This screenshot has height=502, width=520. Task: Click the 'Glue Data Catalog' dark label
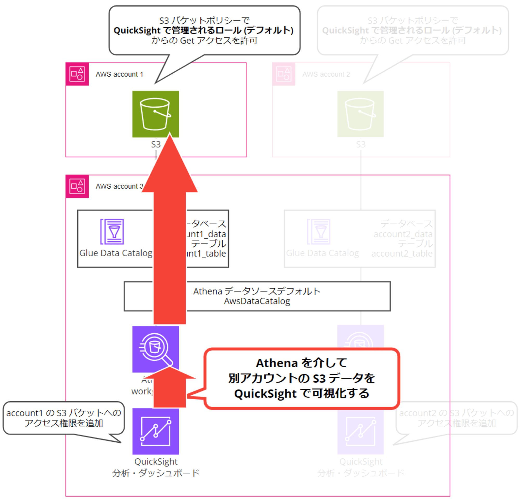click(116, 253)
